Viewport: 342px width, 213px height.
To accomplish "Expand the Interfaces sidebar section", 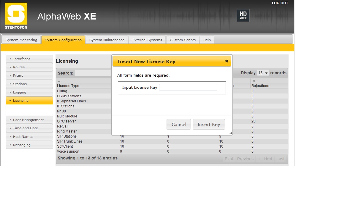I will (x=29, y=59).
